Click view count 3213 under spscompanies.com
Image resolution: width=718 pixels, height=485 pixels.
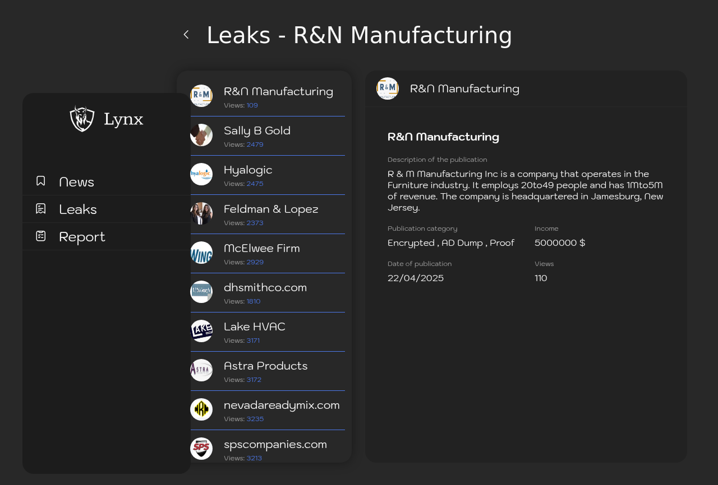tap(254, 458)
